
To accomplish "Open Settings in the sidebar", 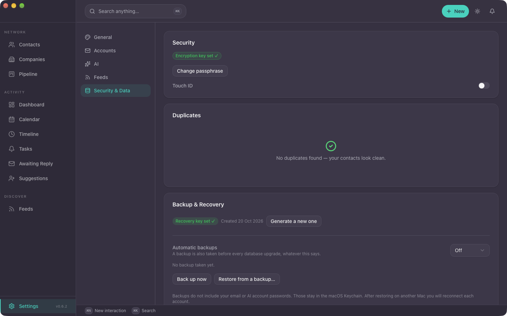I will tap(38, 306).
